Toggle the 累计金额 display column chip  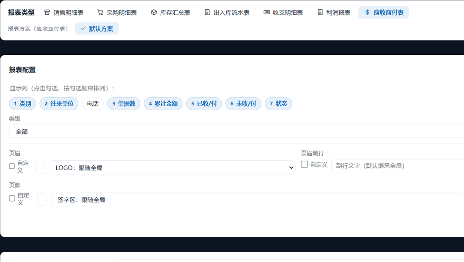(163, 103)
